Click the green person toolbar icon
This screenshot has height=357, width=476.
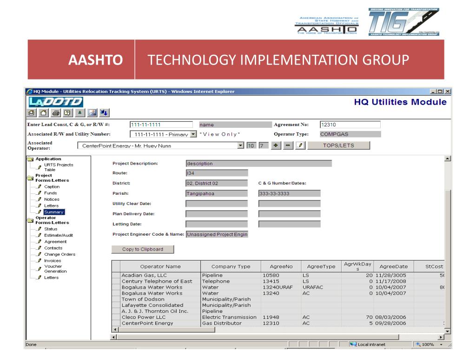(x=80, y=113)
